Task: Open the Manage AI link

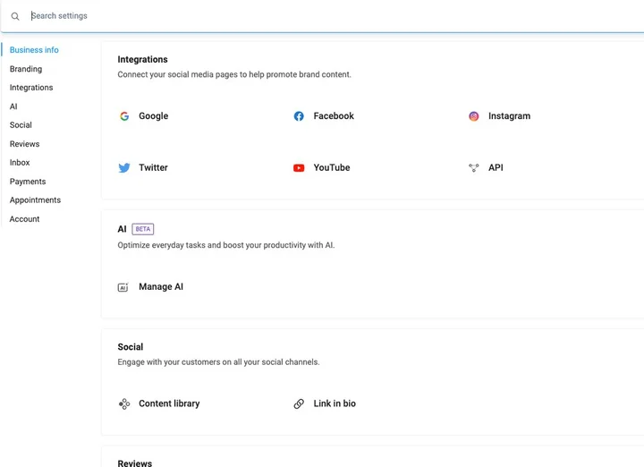Action: click(x=161, y=286)
